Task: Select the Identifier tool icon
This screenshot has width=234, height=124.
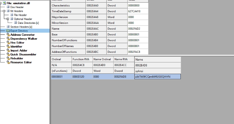Action: point(8,46)
